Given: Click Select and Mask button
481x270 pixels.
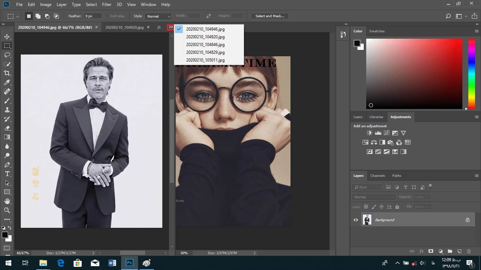Looking at the screenshot, I should tap(270, 16).
